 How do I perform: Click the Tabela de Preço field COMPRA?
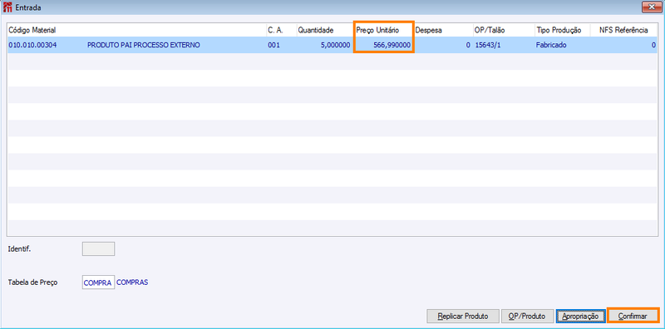98,282
